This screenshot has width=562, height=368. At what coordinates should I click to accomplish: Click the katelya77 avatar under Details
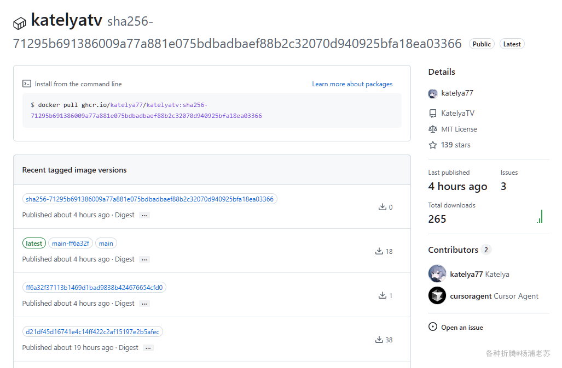point(433,94)
